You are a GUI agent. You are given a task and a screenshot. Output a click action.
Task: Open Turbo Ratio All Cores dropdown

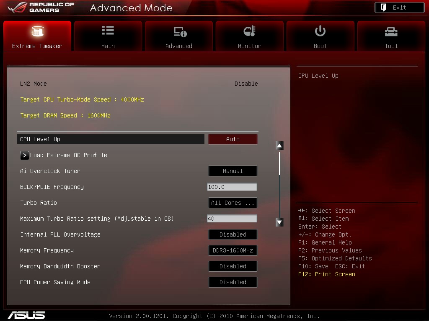click(233, 203)
